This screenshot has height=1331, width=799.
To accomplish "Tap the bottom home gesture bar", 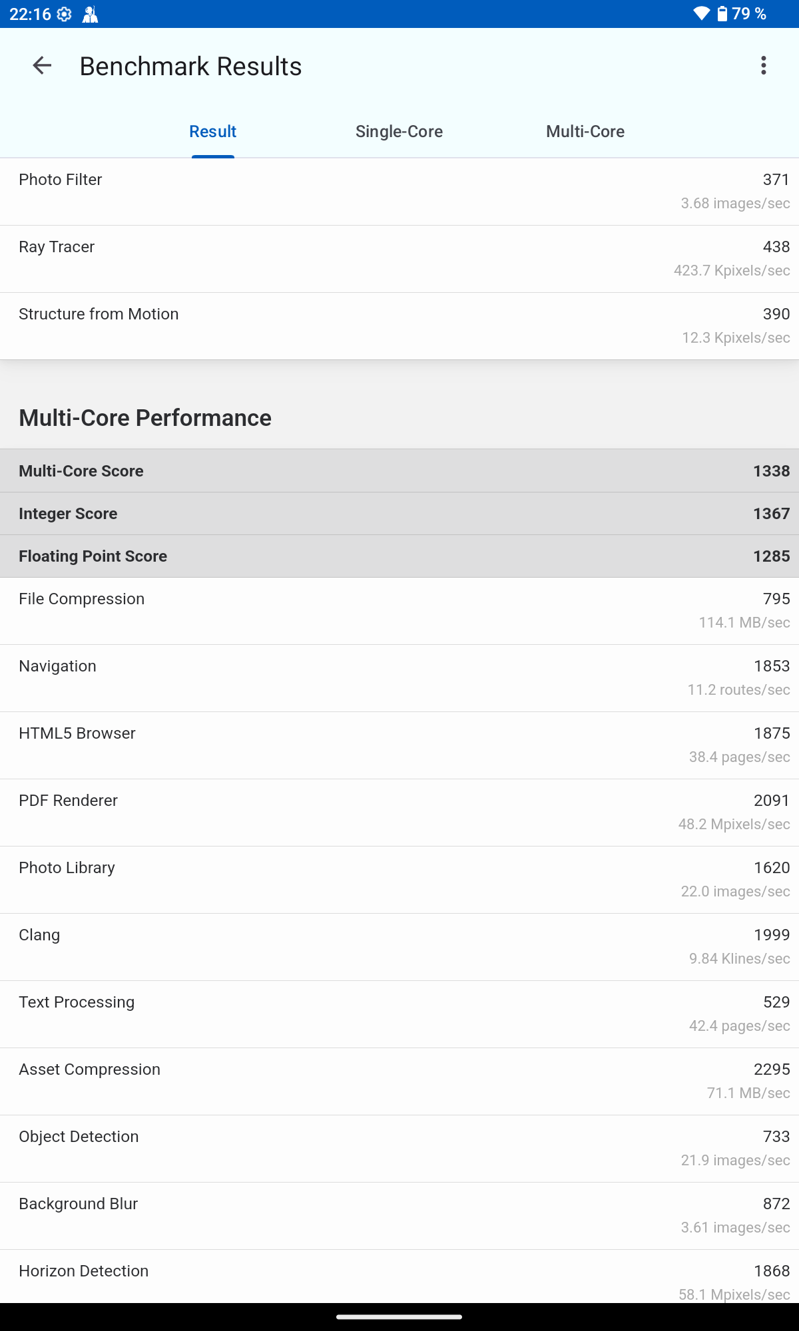I will coord(400,1316).
